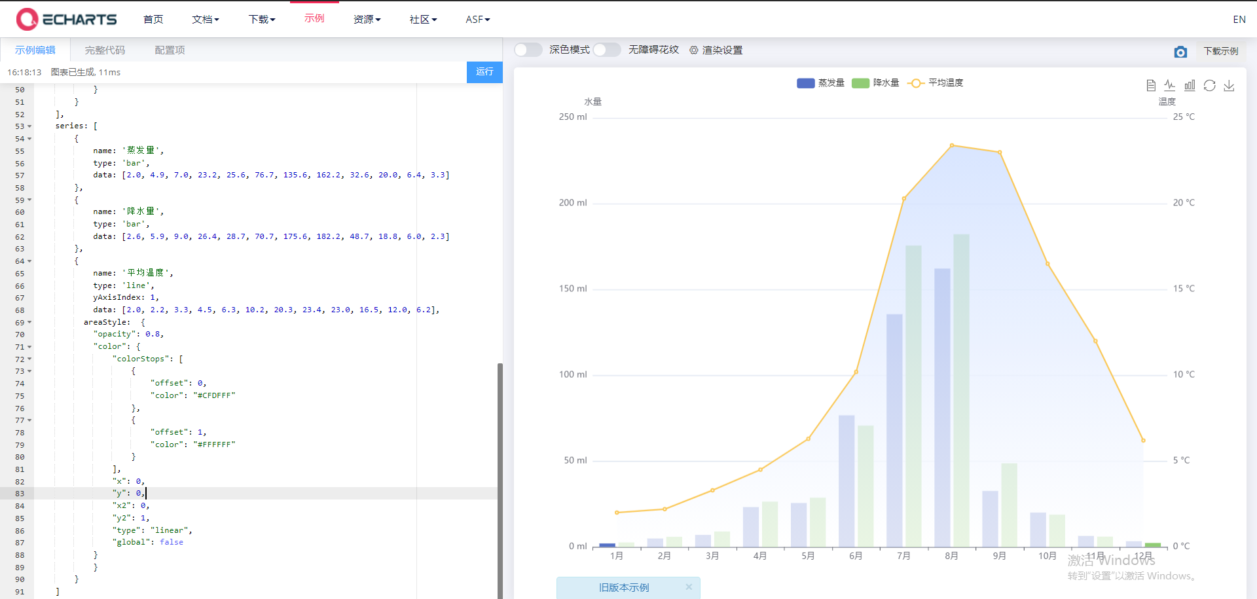The width and height of the screenshot is (1257, 599).
Task: Open the 文档 dropdown menu
Action: [206, 19]
